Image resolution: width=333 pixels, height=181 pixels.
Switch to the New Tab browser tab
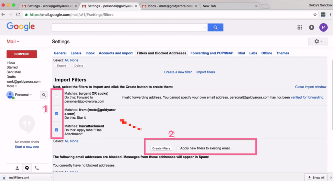tap(229, 6)
